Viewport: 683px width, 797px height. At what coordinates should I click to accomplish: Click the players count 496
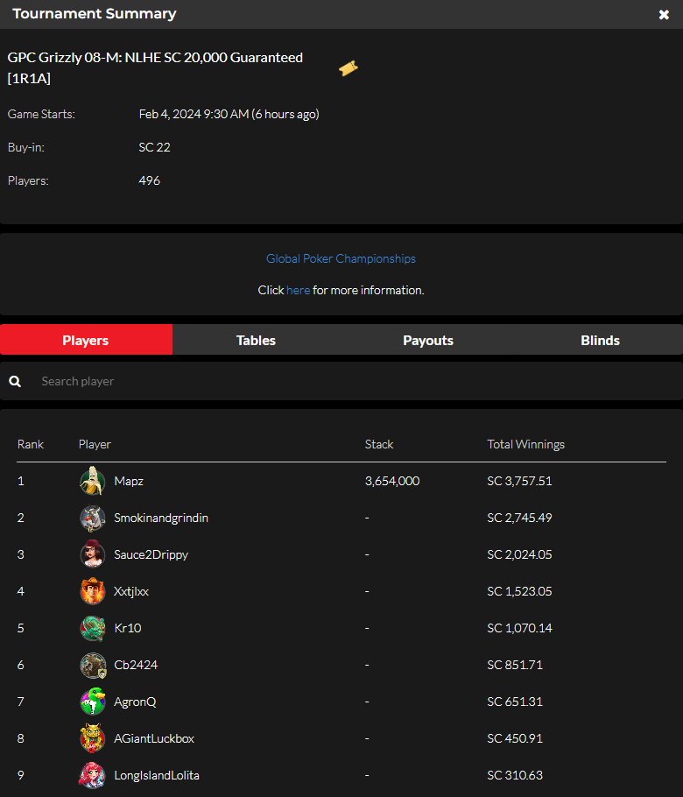click(x=150, y=180)
